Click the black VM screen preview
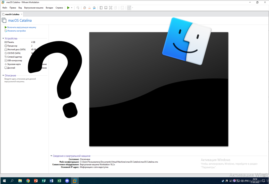 [x=159, y=89]
